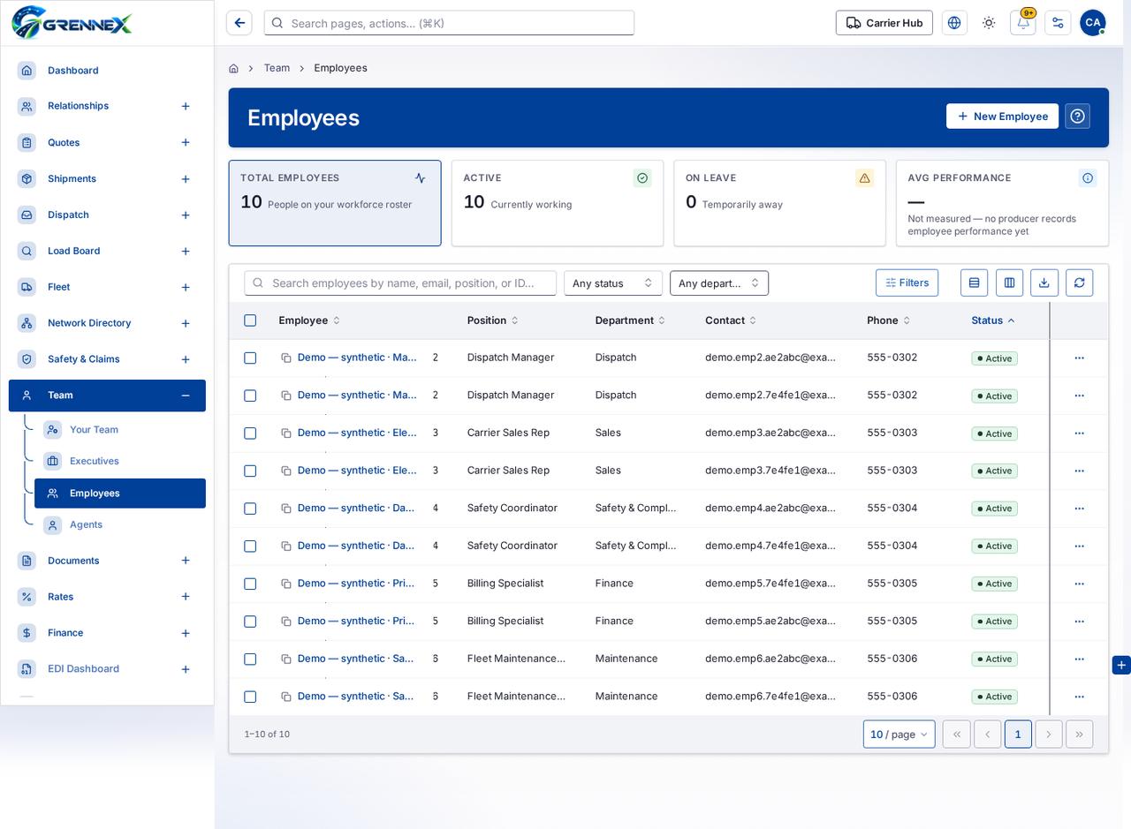Open column chooser icon
Screen dimensions: 1131x829
point(1009,283)
